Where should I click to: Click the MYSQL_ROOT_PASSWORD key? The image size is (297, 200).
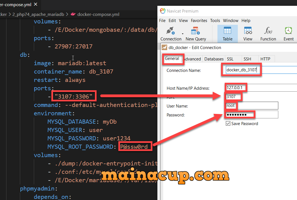click(80, 147)
